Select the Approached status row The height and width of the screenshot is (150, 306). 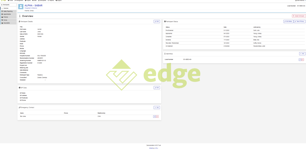point(235,34)
